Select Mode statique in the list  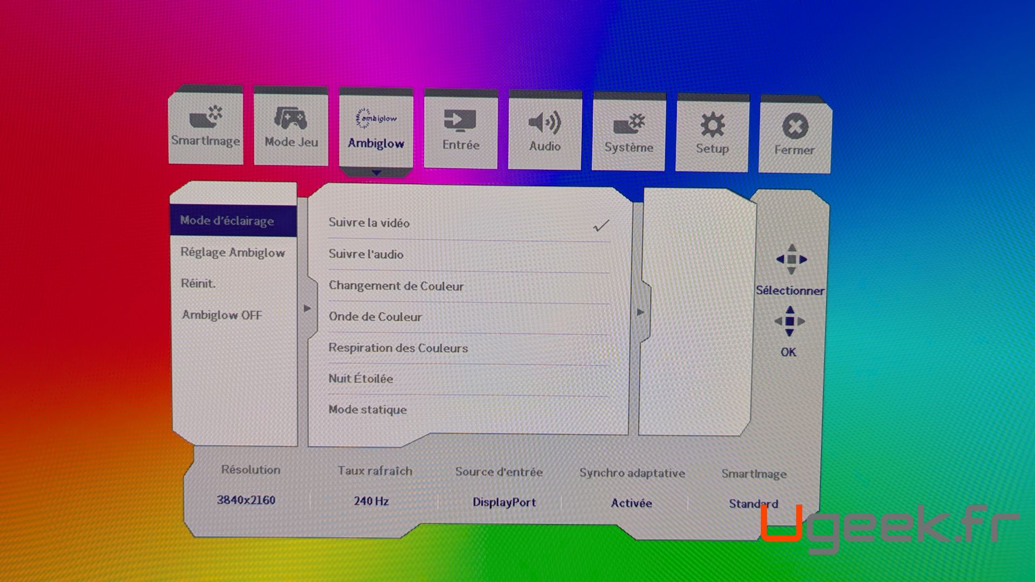click(368, 410)
